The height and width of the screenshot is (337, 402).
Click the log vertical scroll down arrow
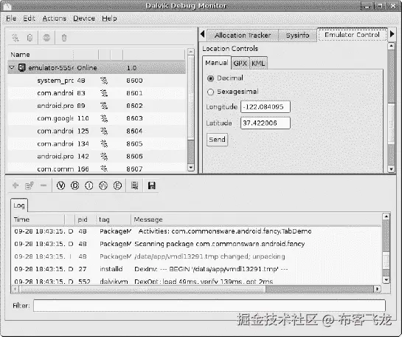tap(386, 279)
